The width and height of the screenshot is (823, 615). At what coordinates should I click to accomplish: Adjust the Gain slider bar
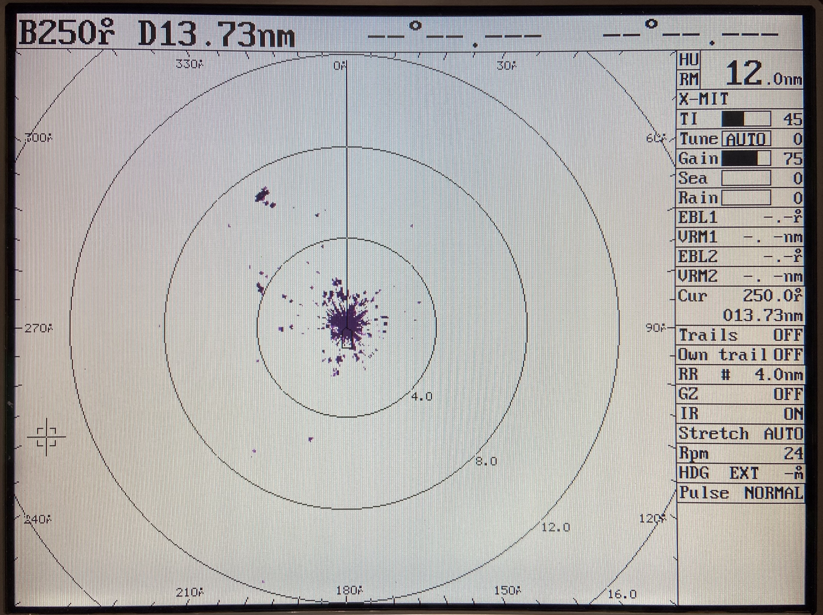(x=746, y=159)
